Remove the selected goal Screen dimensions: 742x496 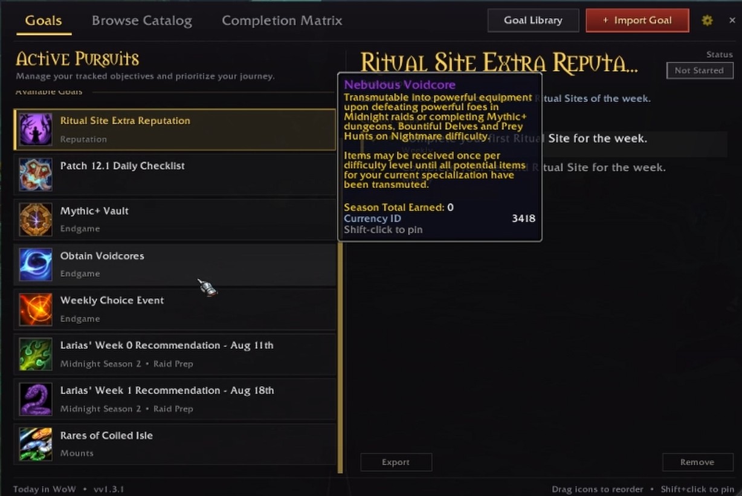tap(697, 462)
